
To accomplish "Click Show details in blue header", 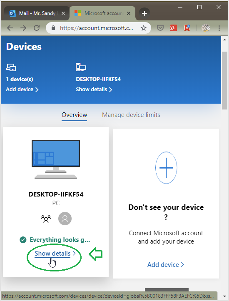I will 94,90.
